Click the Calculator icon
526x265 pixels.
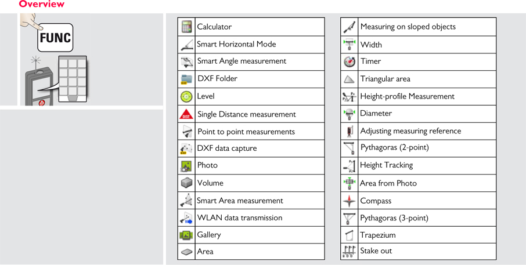(186, 27)
